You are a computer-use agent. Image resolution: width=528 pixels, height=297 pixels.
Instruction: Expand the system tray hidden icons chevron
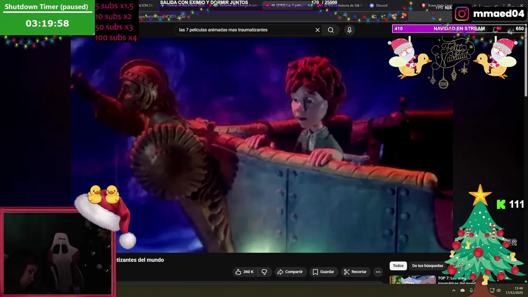pyautogui.click(x=453, y=290)
